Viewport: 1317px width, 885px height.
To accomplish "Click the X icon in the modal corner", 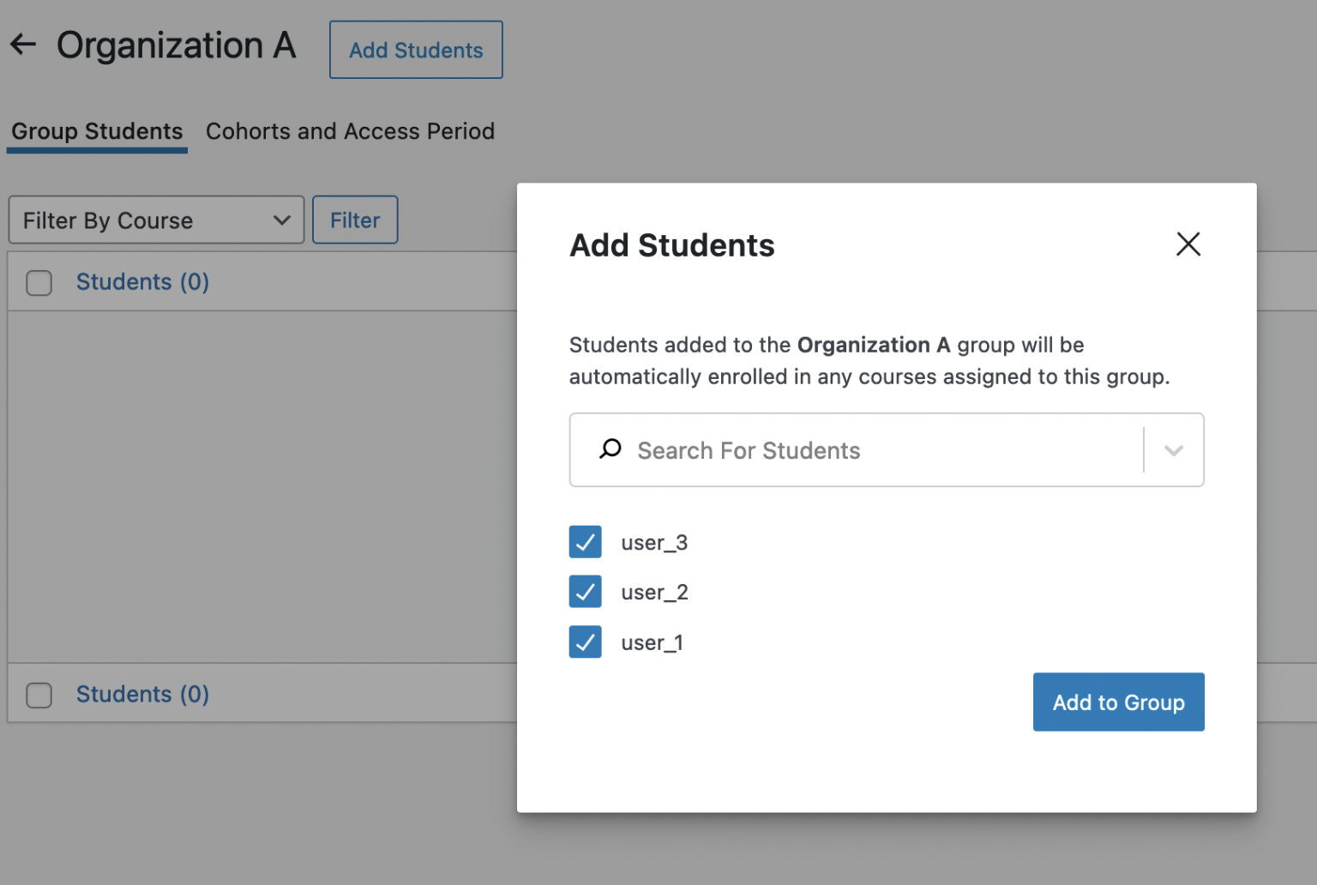I will (x=1188, y=244).
